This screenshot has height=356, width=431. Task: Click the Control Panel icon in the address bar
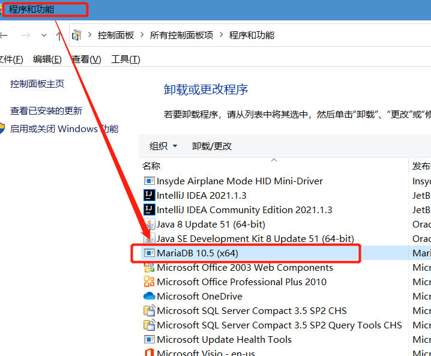(x=77, y=35)
